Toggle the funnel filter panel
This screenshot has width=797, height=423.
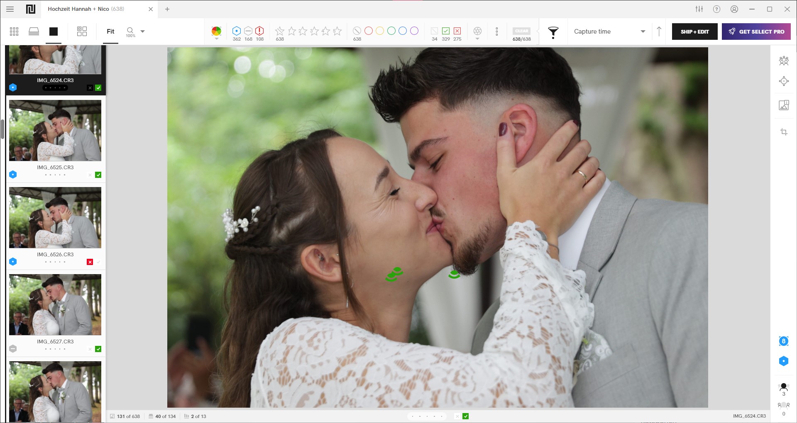(553, 32)
